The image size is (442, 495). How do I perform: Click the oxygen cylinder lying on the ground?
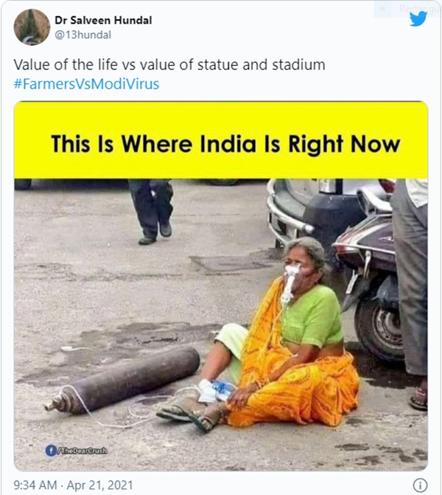pos(127,377)
